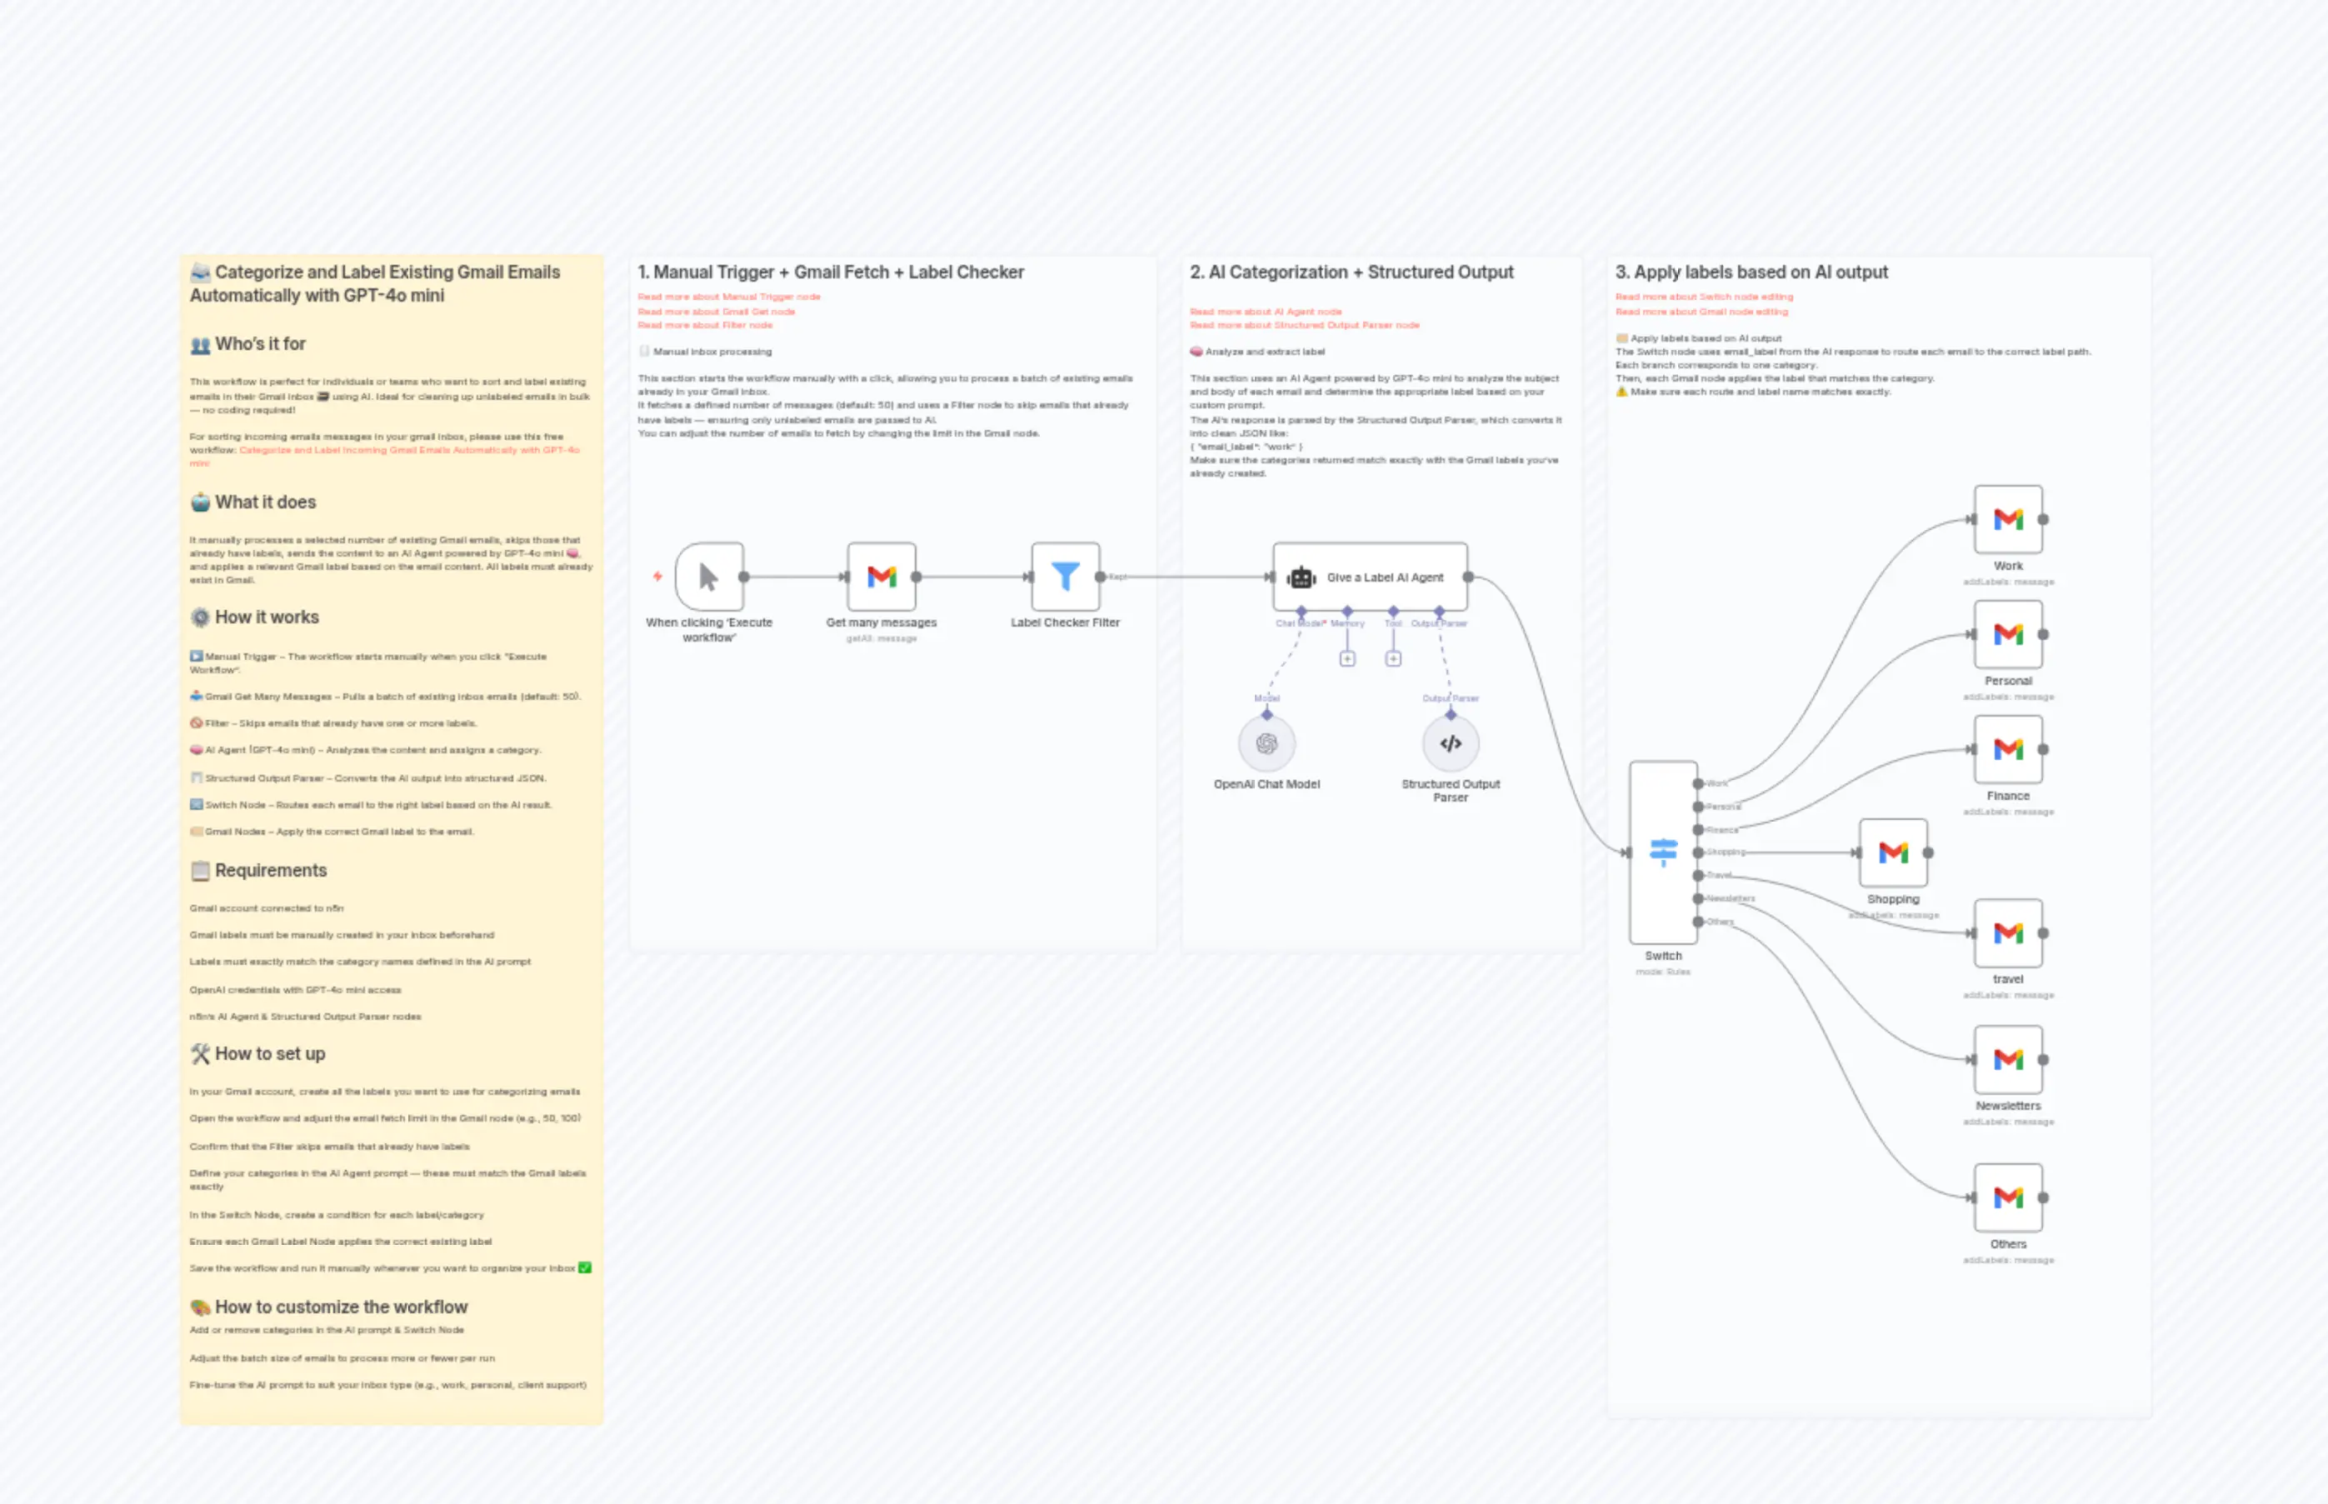
Task: Click the plus connector under the Tool port
Action: point(1393,659)
